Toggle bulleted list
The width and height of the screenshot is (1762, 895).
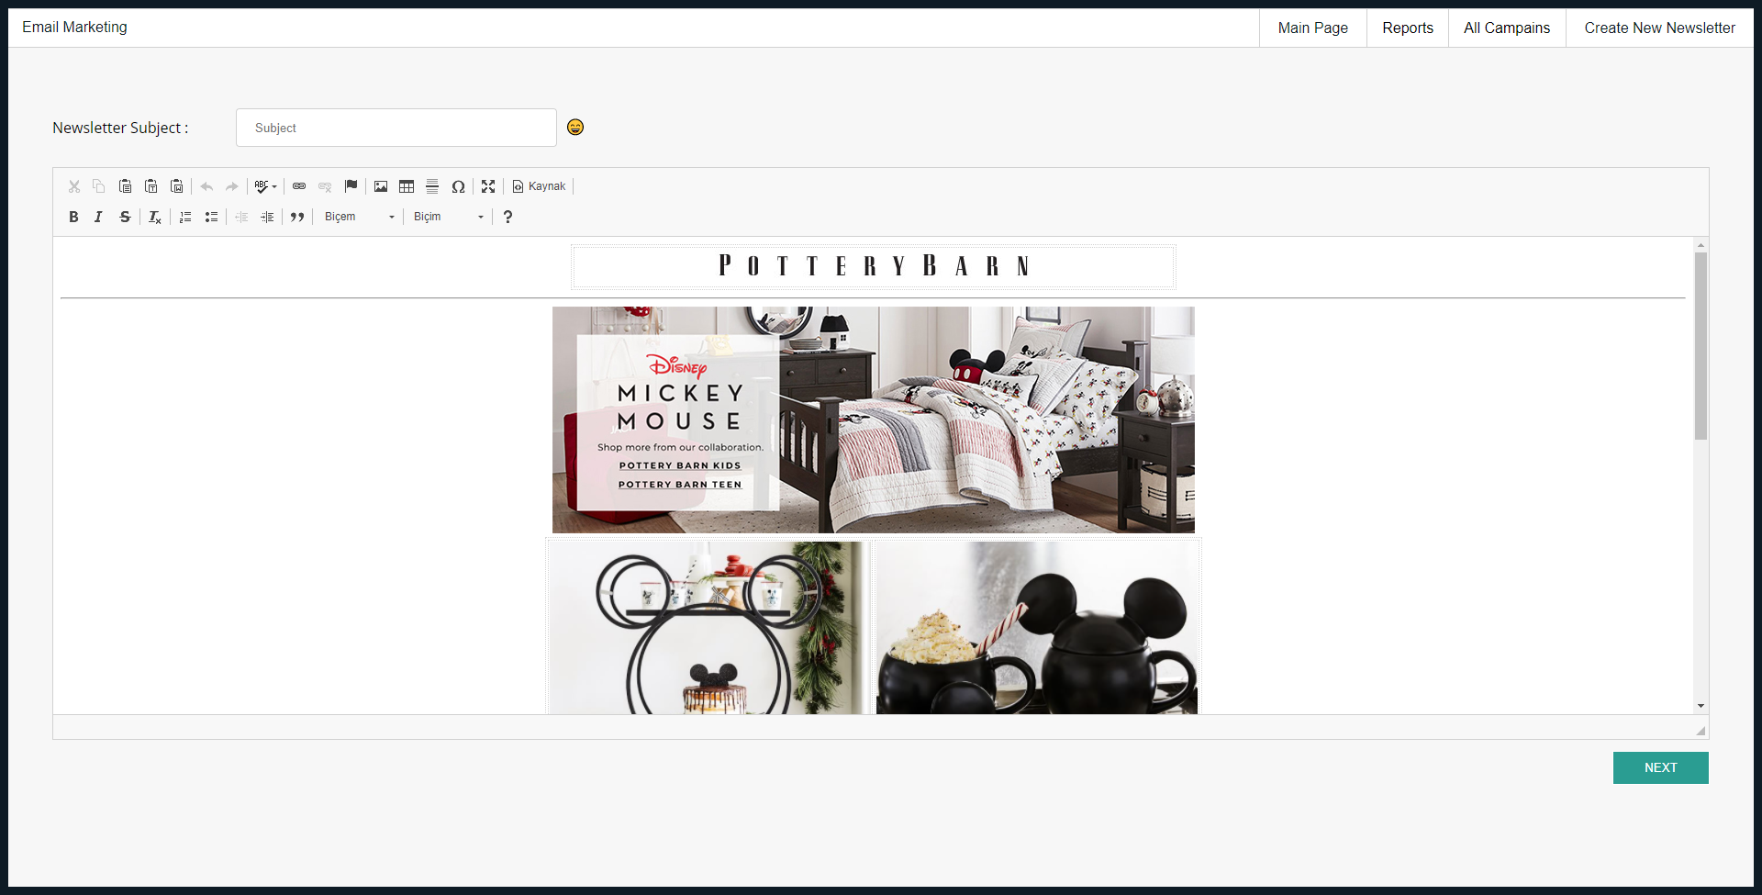click(211, 217)
